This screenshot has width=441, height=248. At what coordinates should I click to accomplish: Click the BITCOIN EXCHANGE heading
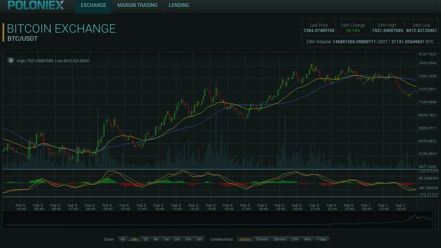coord(61,28)
